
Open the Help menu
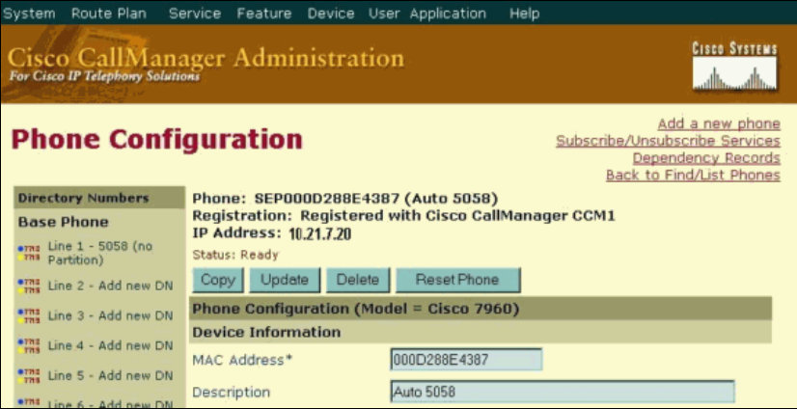524,14
